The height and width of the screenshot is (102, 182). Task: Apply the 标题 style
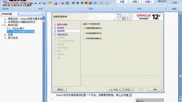[x=122, y=2]
